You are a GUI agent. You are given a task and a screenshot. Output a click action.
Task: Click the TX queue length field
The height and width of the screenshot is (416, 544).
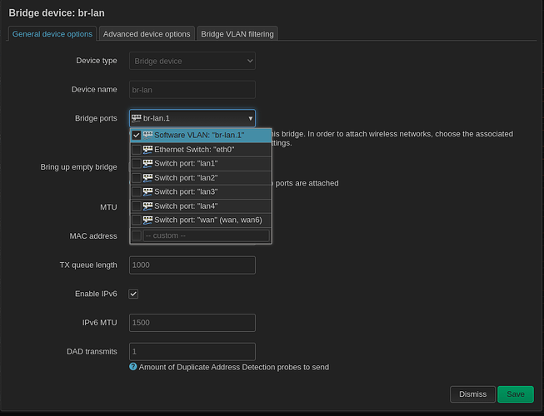192,265
